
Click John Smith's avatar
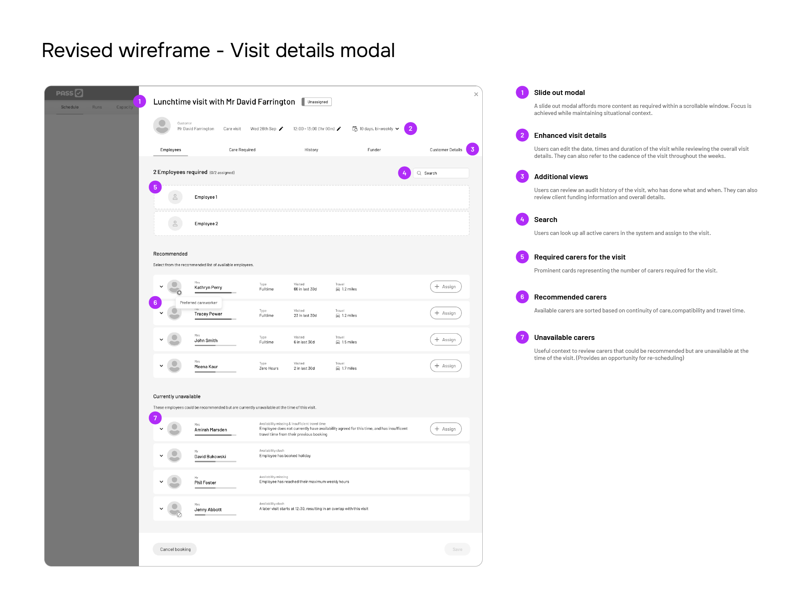174,339
